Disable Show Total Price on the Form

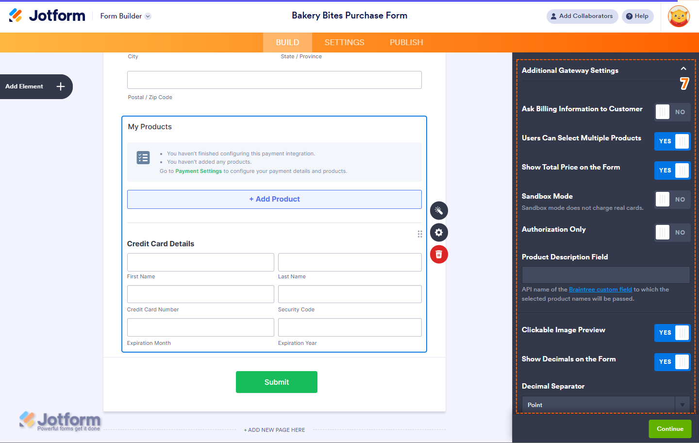click(x=672, y=170)
